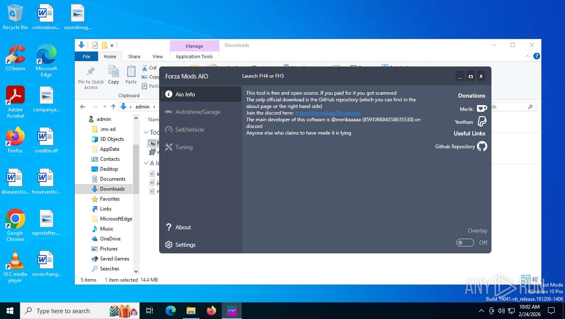Maximize the Forza Mods AIO window
The height and width of the screenshot is (319, 565).
point(470,76)
